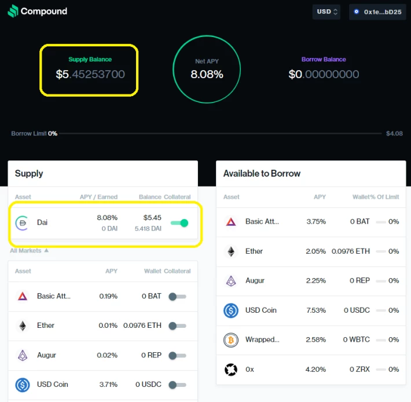Click the Dai icon in Supply
411x402 pixels.
(22, 223)
